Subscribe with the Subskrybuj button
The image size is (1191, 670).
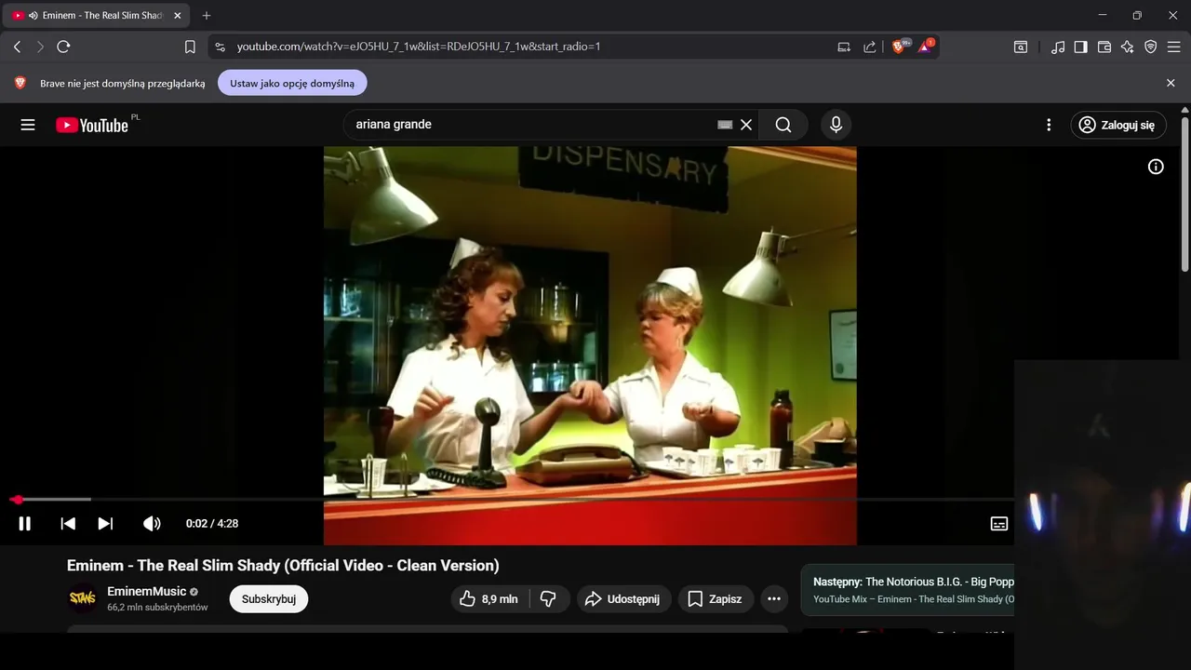tap(269, 599)
